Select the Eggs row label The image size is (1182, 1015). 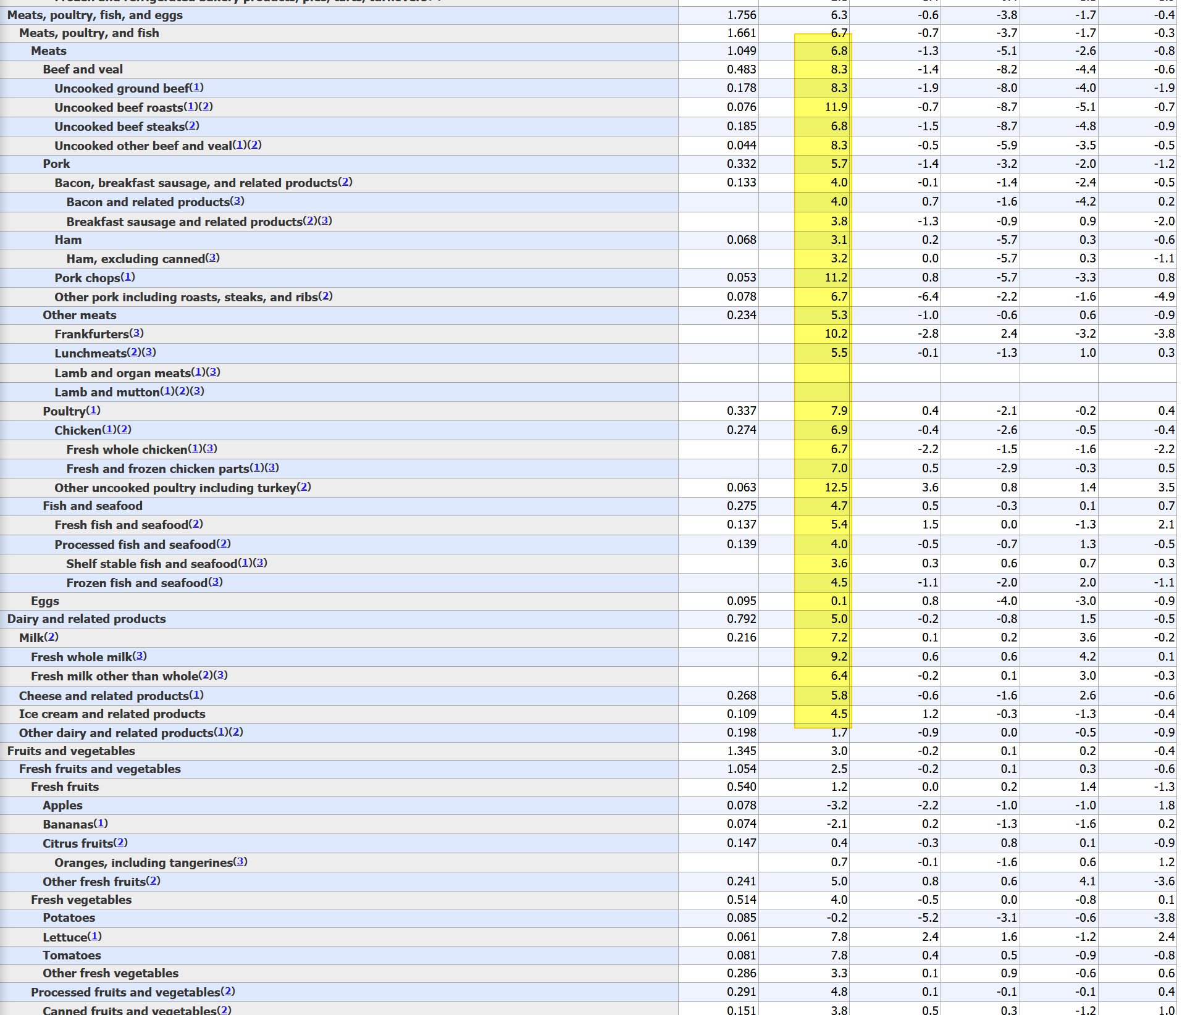(x=45, y=601)
